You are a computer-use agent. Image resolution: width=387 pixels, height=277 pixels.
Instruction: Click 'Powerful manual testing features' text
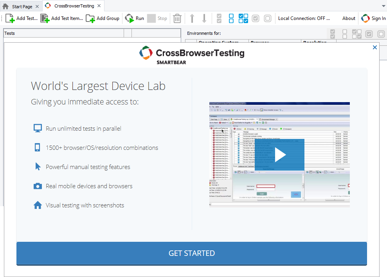(88, 167)
